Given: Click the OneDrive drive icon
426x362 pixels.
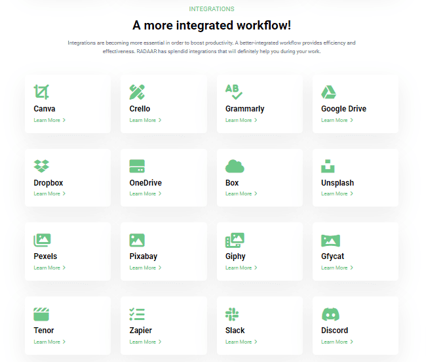Looking at the screenshot, I should click(x=137, y=166).
